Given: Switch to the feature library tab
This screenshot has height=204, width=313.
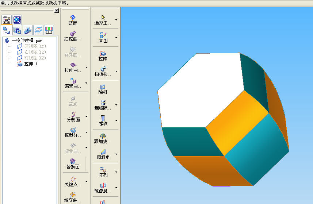Looking at the screenshot, I should pyautogui.click(x=17, y=30).
